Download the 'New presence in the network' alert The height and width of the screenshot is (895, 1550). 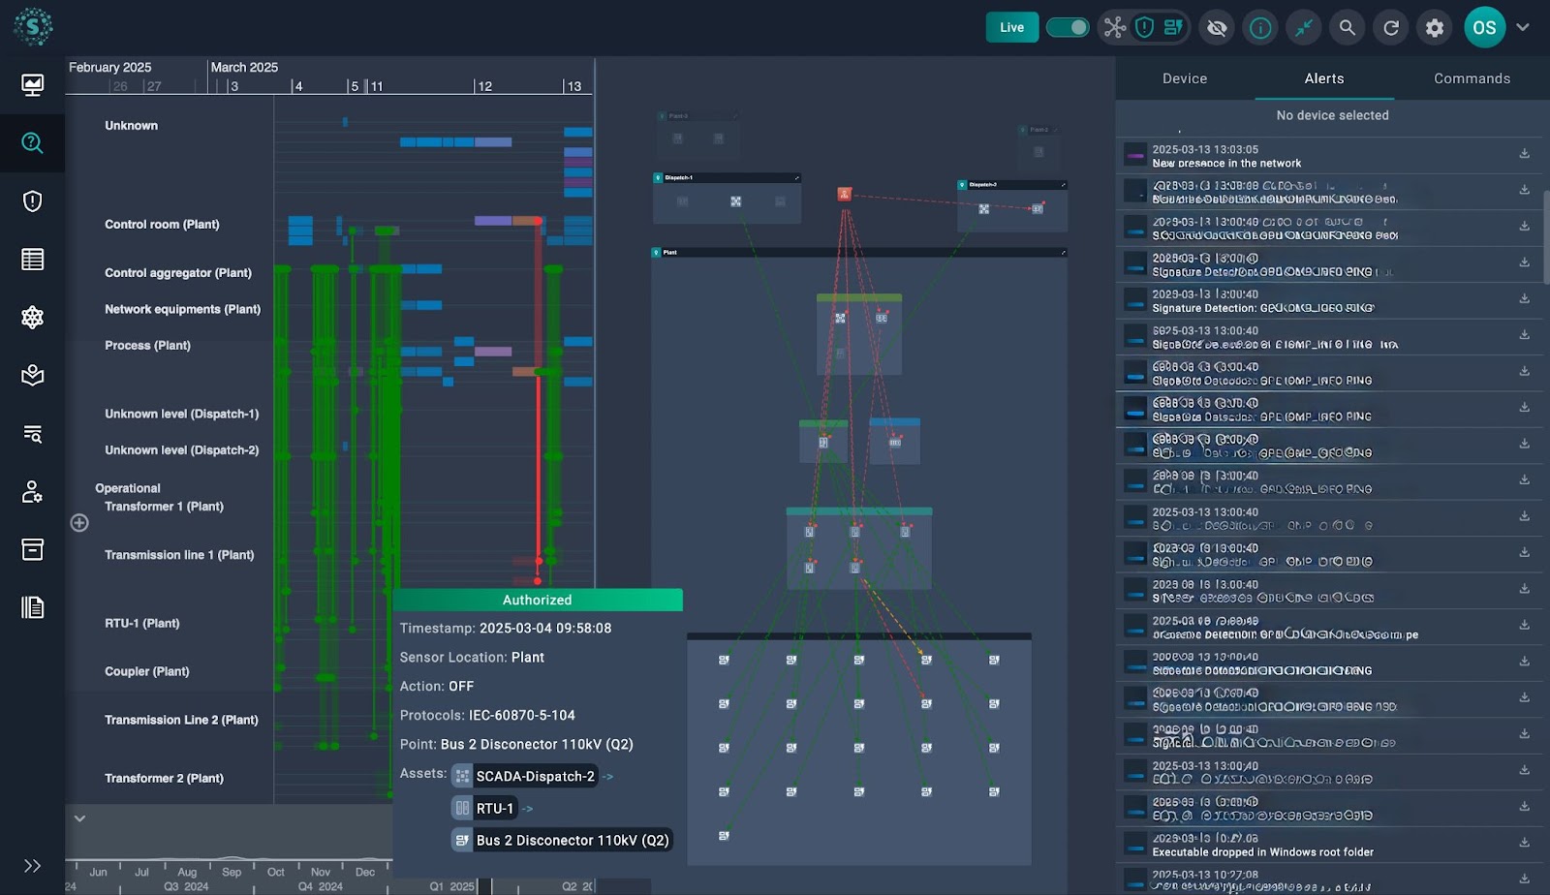1524,154
